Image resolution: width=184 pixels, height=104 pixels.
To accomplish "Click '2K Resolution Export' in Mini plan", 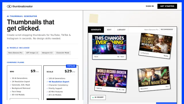I will pos(21,81).
